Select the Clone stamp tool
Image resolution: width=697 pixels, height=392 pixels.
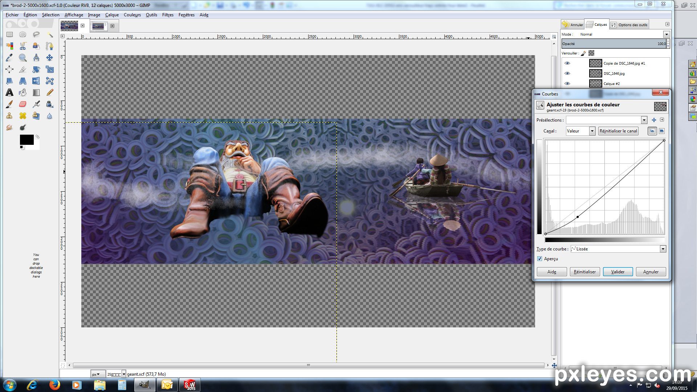pyautogui.click(x=9, y=116)
